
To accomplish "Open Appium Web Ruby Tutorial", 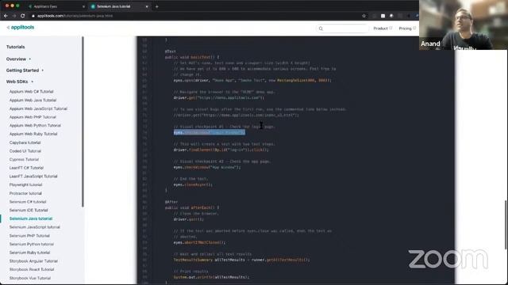I will coord(33,134).
